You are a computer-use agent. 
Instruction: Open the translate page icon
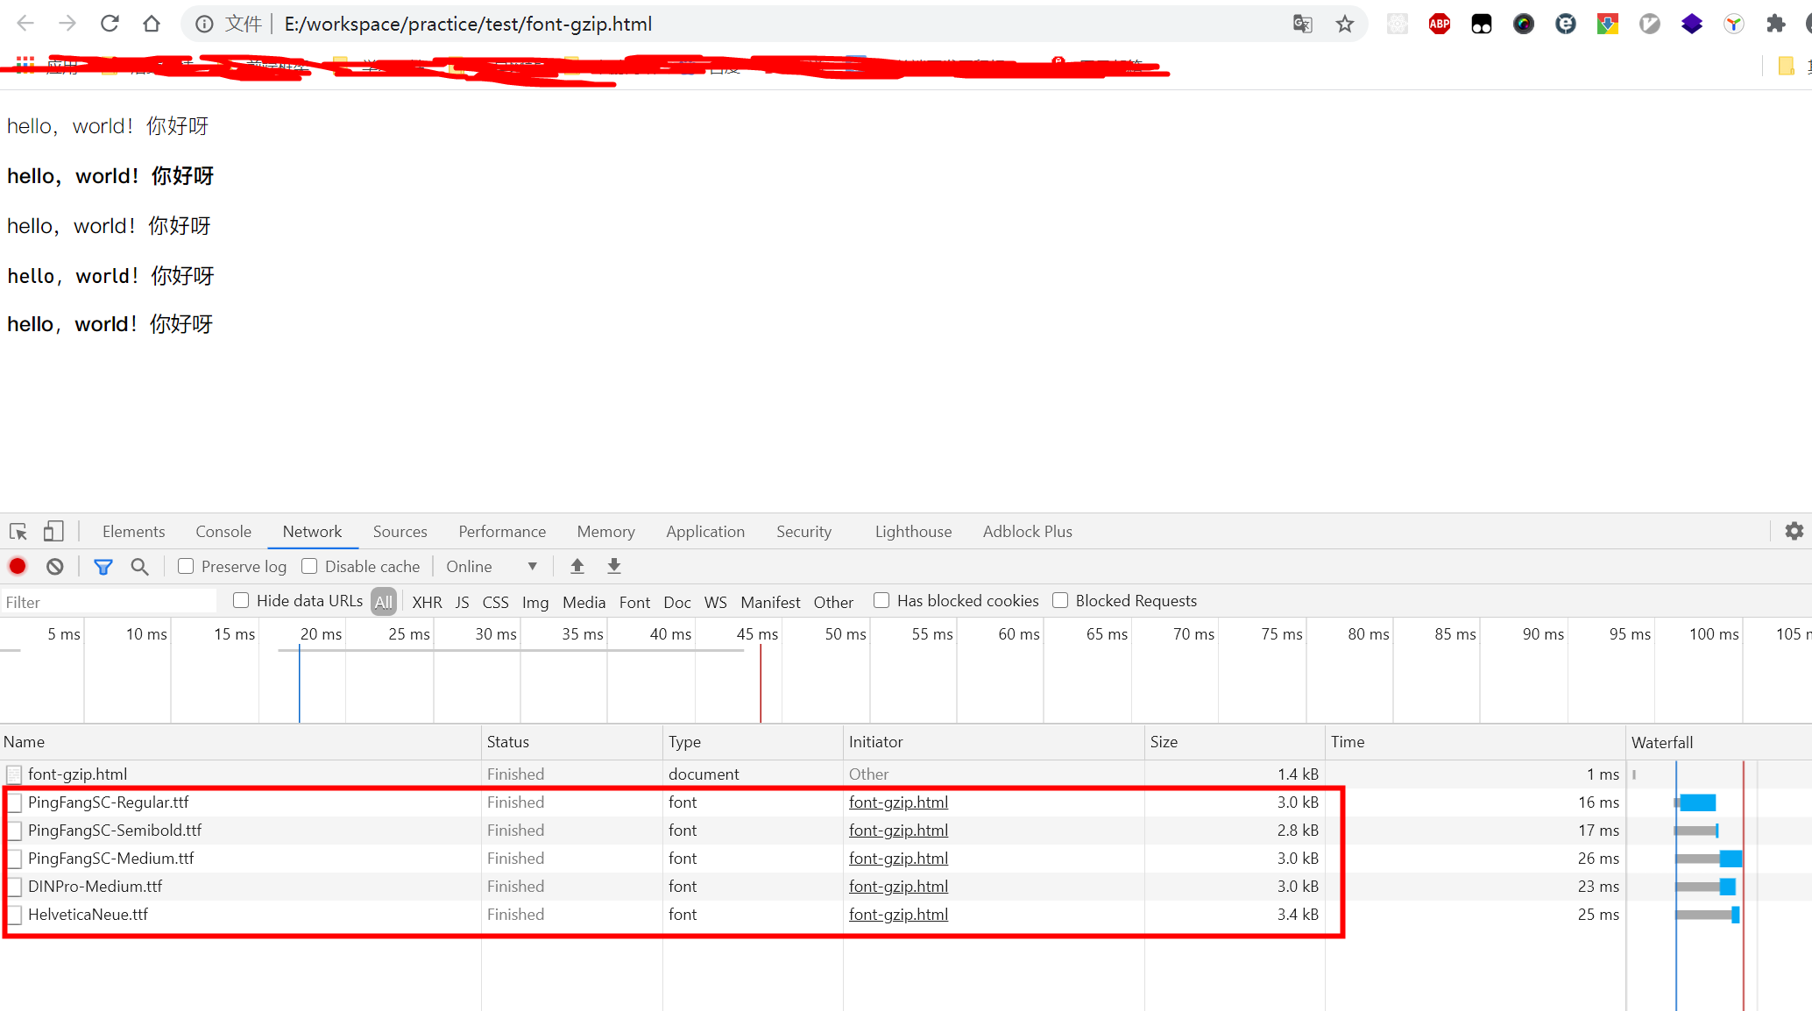(1303, 24)
